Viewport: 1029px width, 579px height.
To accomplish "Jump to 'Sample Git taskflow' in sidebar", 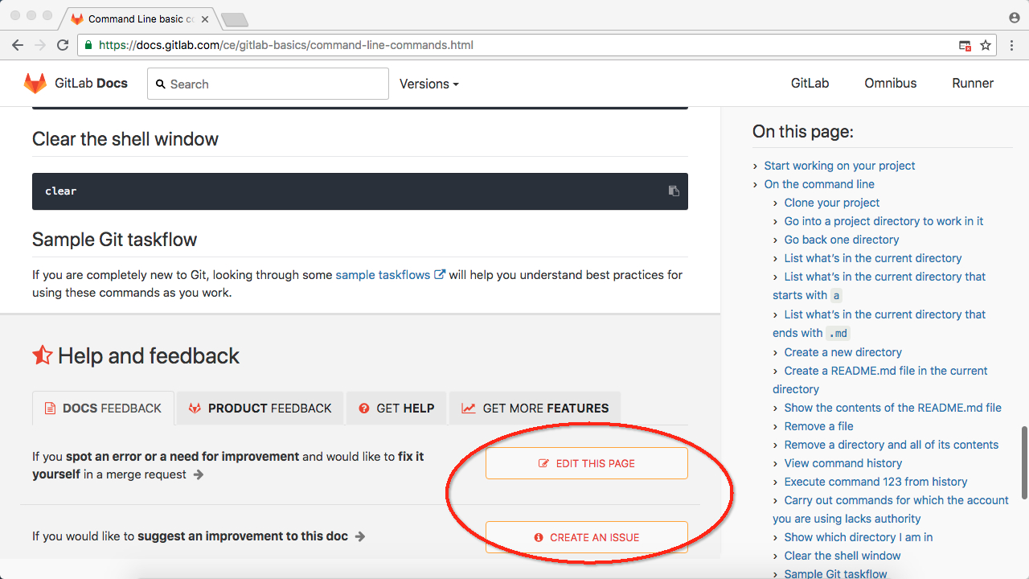I will 835,573.
